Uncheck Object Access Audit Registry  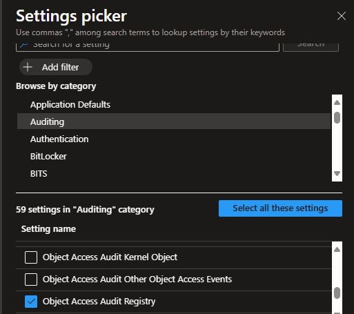tap(31, 302)
